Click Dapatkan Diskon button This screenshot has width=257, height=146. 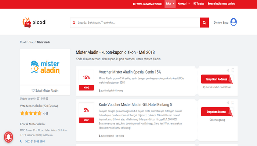click(217, 112)
